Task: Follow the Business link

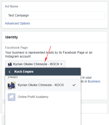Action: pos(94,81)
